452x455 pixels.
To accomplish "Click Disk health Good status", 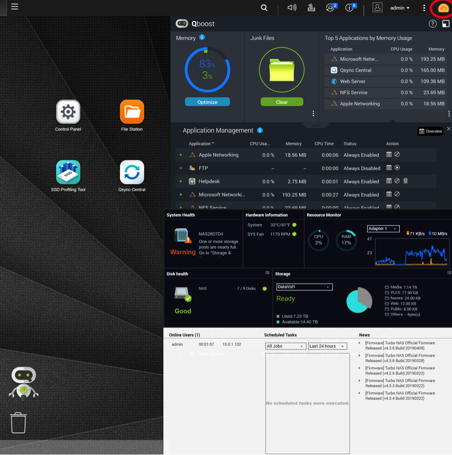I will coord(183,311).
